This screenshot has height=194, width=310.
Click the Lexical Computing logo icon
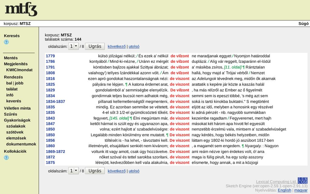pos(303,180)
